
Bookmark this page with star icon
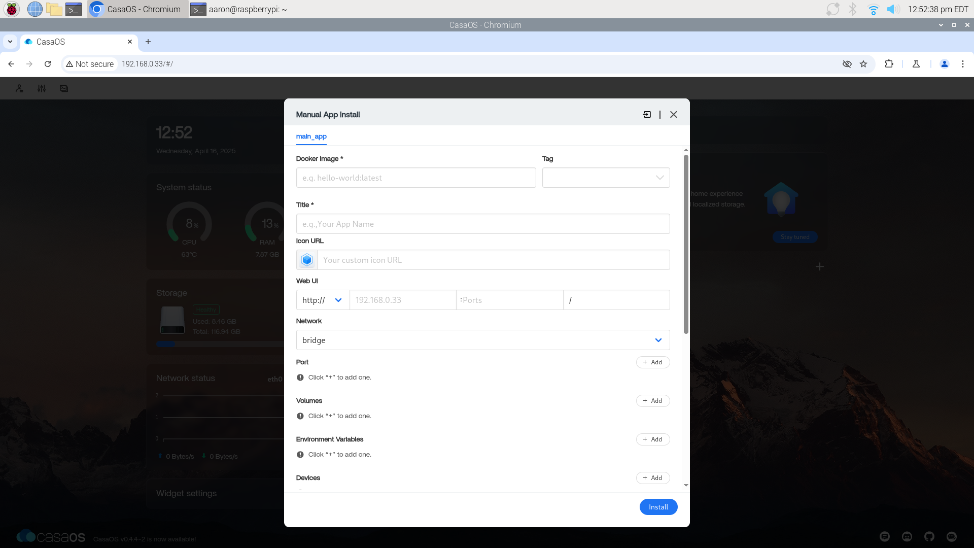click(863, 64)
